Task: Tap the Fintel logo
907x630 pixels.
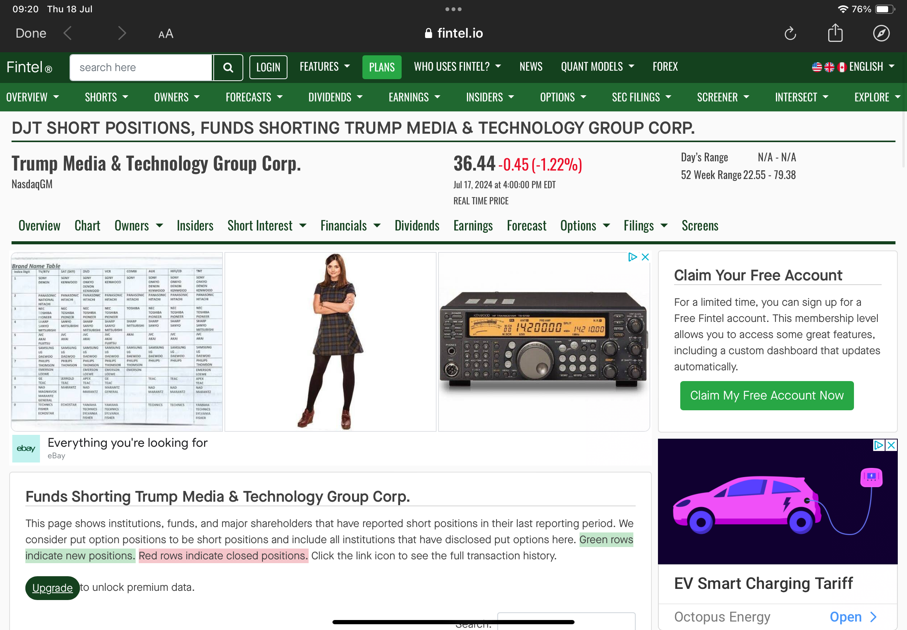Action: 29,67
